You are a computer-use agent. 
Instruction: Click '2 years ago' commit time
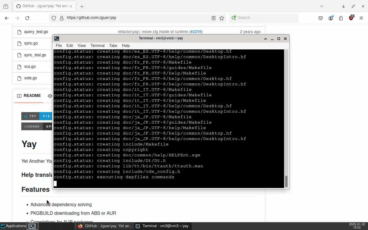pyautogui.click(x=250, y=32)
